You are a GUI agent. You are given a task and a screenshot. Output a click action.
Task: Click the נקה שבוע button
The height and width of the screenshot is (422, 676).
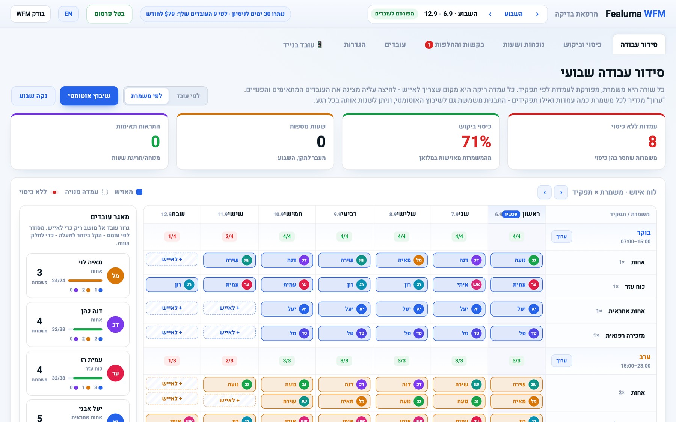pos(33,96)
